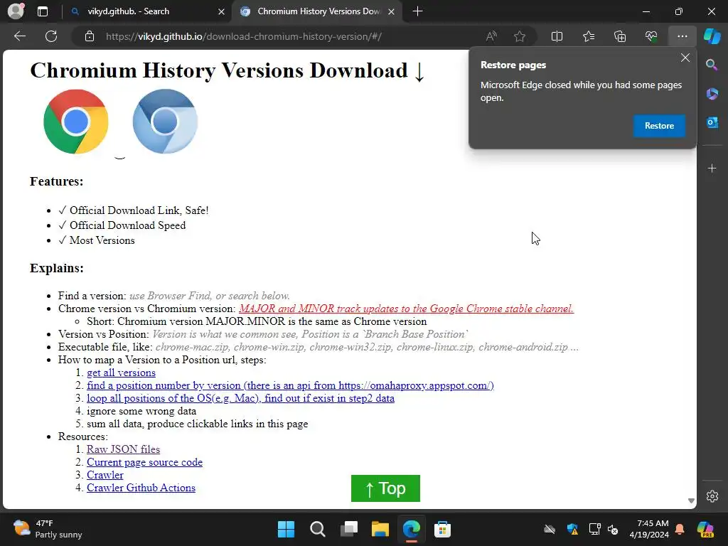Screen dimensions: 728x546
Task: Open a new tab with the plus button
Action: coord(417,11)
